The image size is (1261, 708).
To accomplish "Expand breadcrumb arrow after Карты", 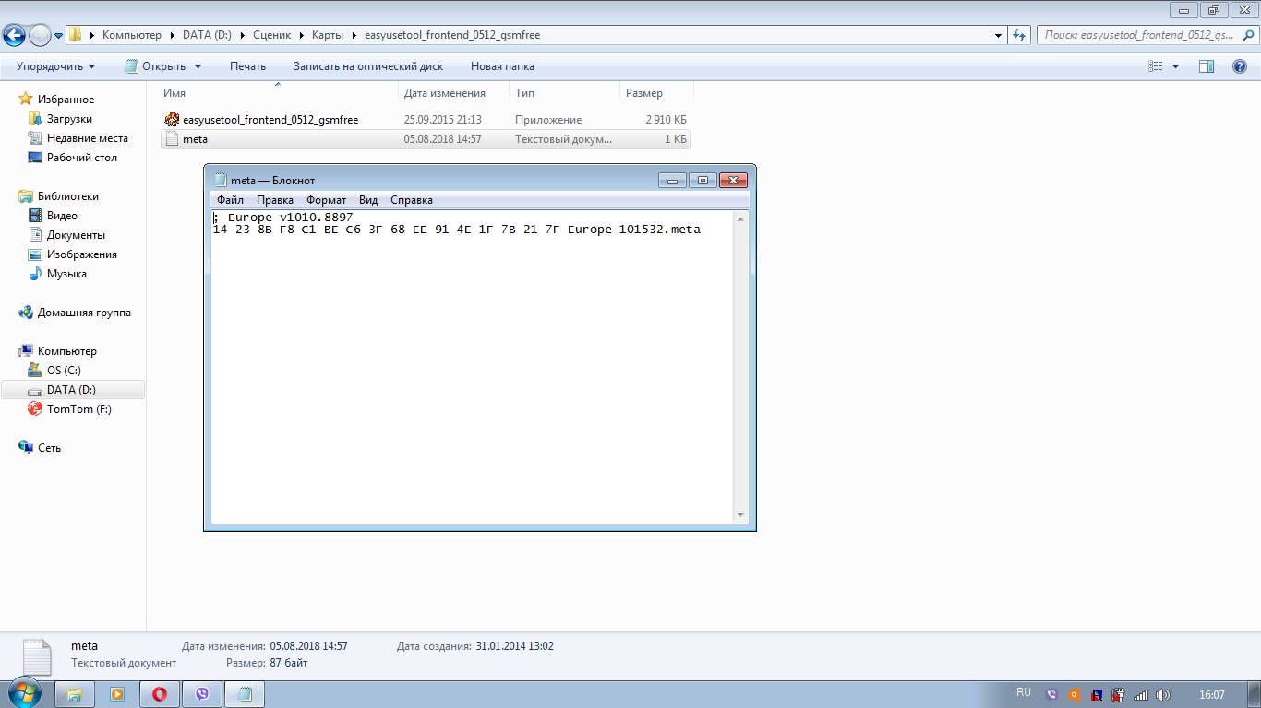I will (354, 35).
